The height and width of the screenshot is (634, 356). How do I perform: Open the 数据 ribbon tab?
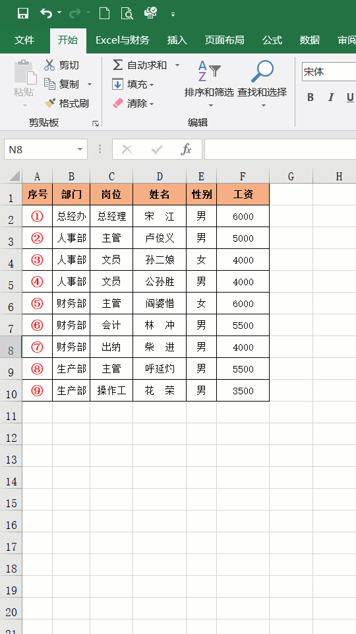coord(310,40)
